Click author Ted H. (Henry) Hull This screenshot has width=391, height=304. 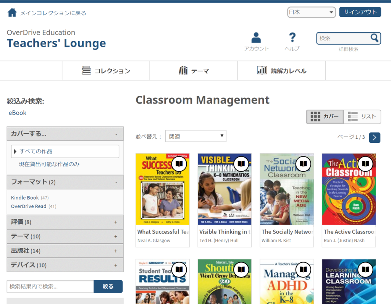pos(219,241)
